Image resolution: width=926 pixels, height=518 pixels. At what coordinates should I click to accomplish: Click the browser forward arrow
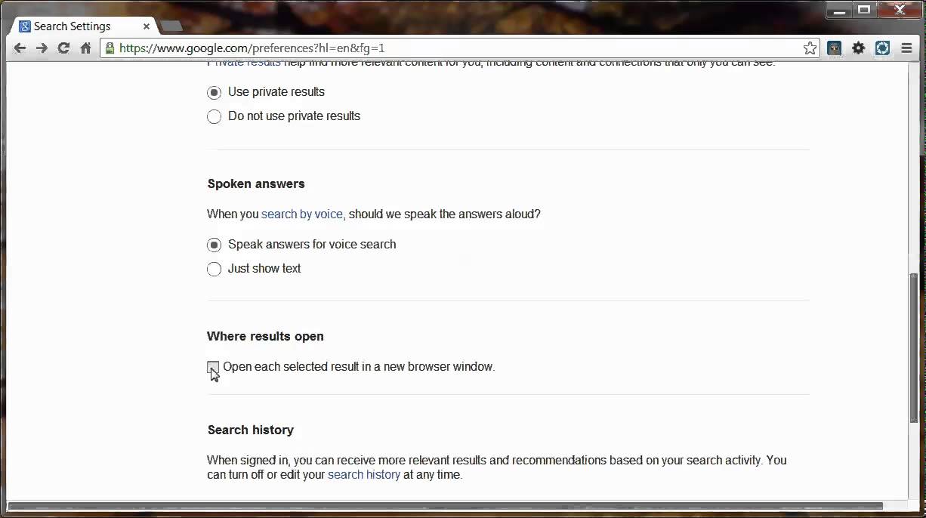[42, 48]
